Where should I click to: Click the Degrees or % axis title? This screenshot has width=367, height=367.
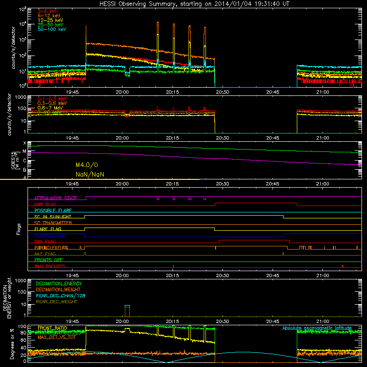tap(12, 344)
